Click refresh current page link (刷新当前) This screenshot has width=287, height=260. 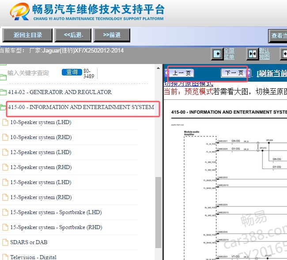coord(272,74)
